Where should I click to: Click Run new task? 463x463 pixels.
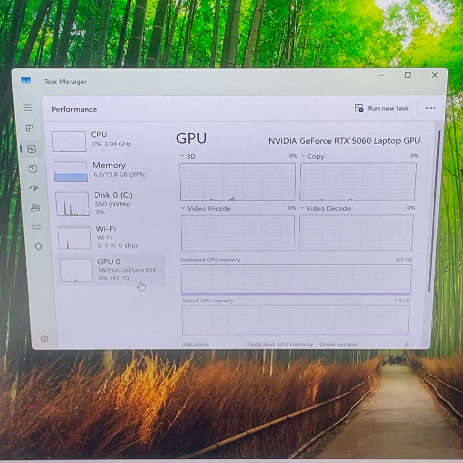coord(382,108)
